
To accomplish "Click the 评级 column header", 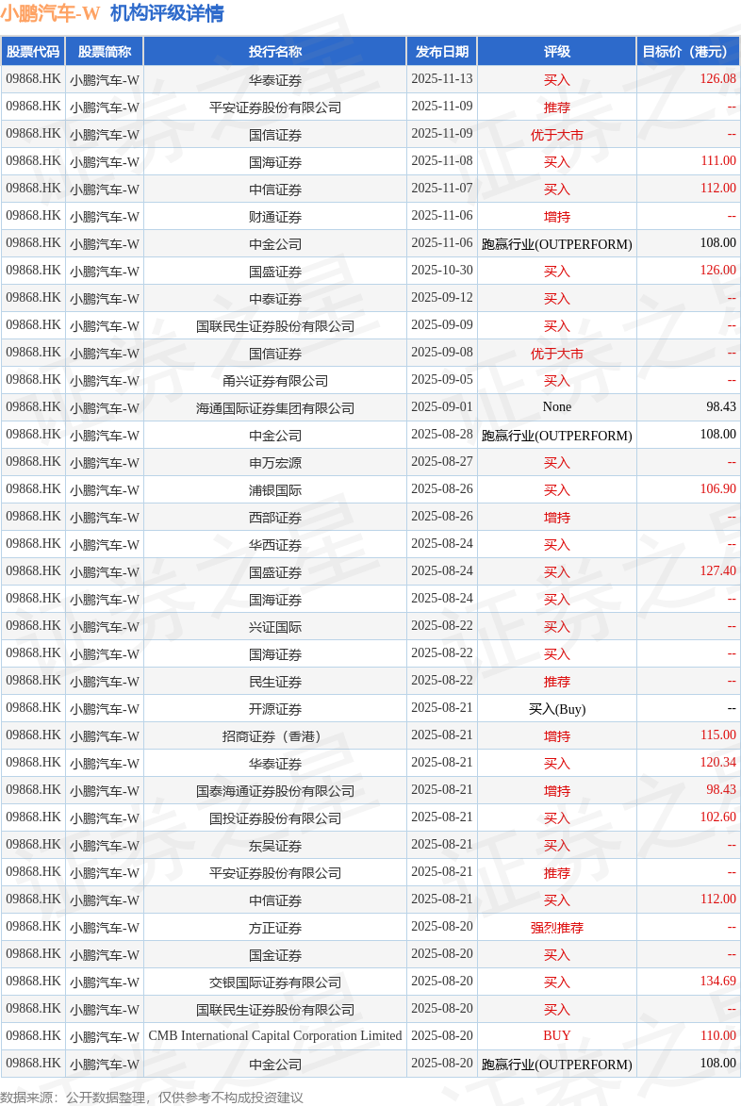I will tap(557, 52).
